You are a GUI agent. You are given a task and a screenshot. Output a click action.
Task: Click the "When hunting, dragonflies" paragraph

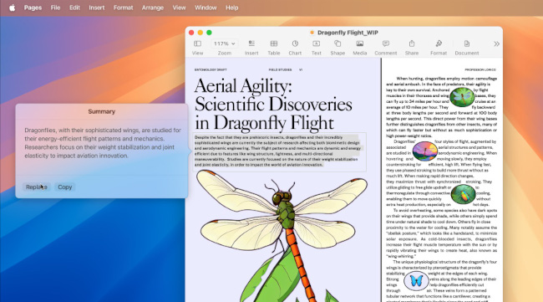point(442,107)
